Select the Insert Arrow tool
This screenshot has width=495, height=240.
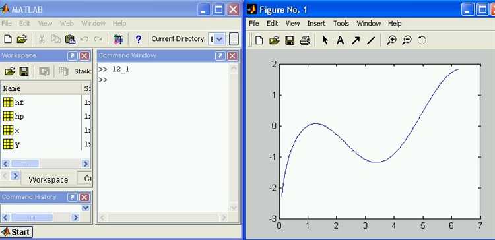[x=356, y=40]
